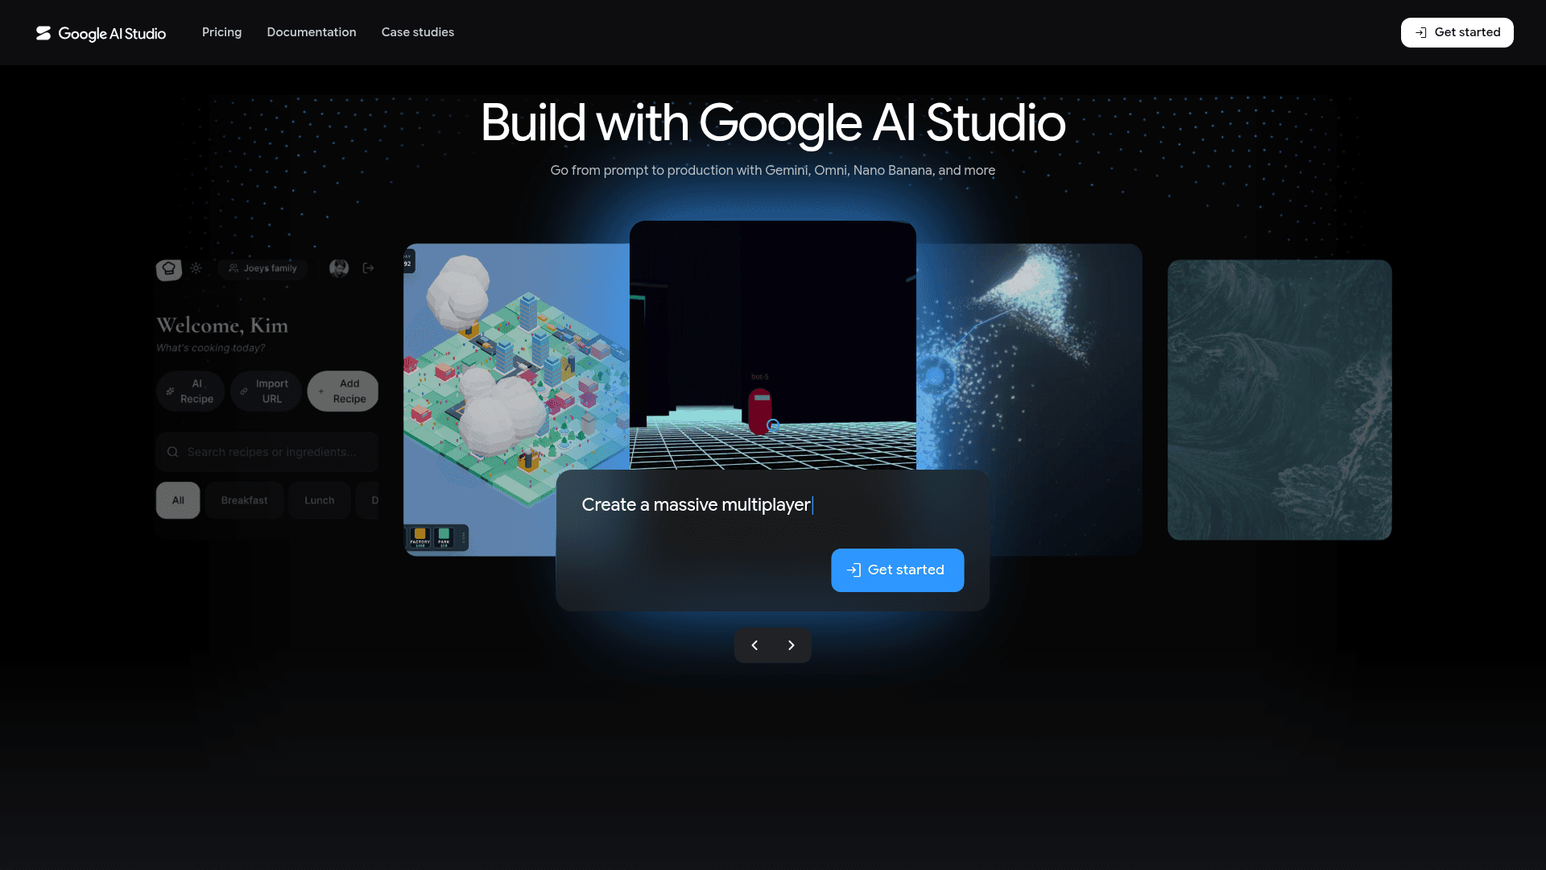Click the Add Recipe button

tap(343, 391)
